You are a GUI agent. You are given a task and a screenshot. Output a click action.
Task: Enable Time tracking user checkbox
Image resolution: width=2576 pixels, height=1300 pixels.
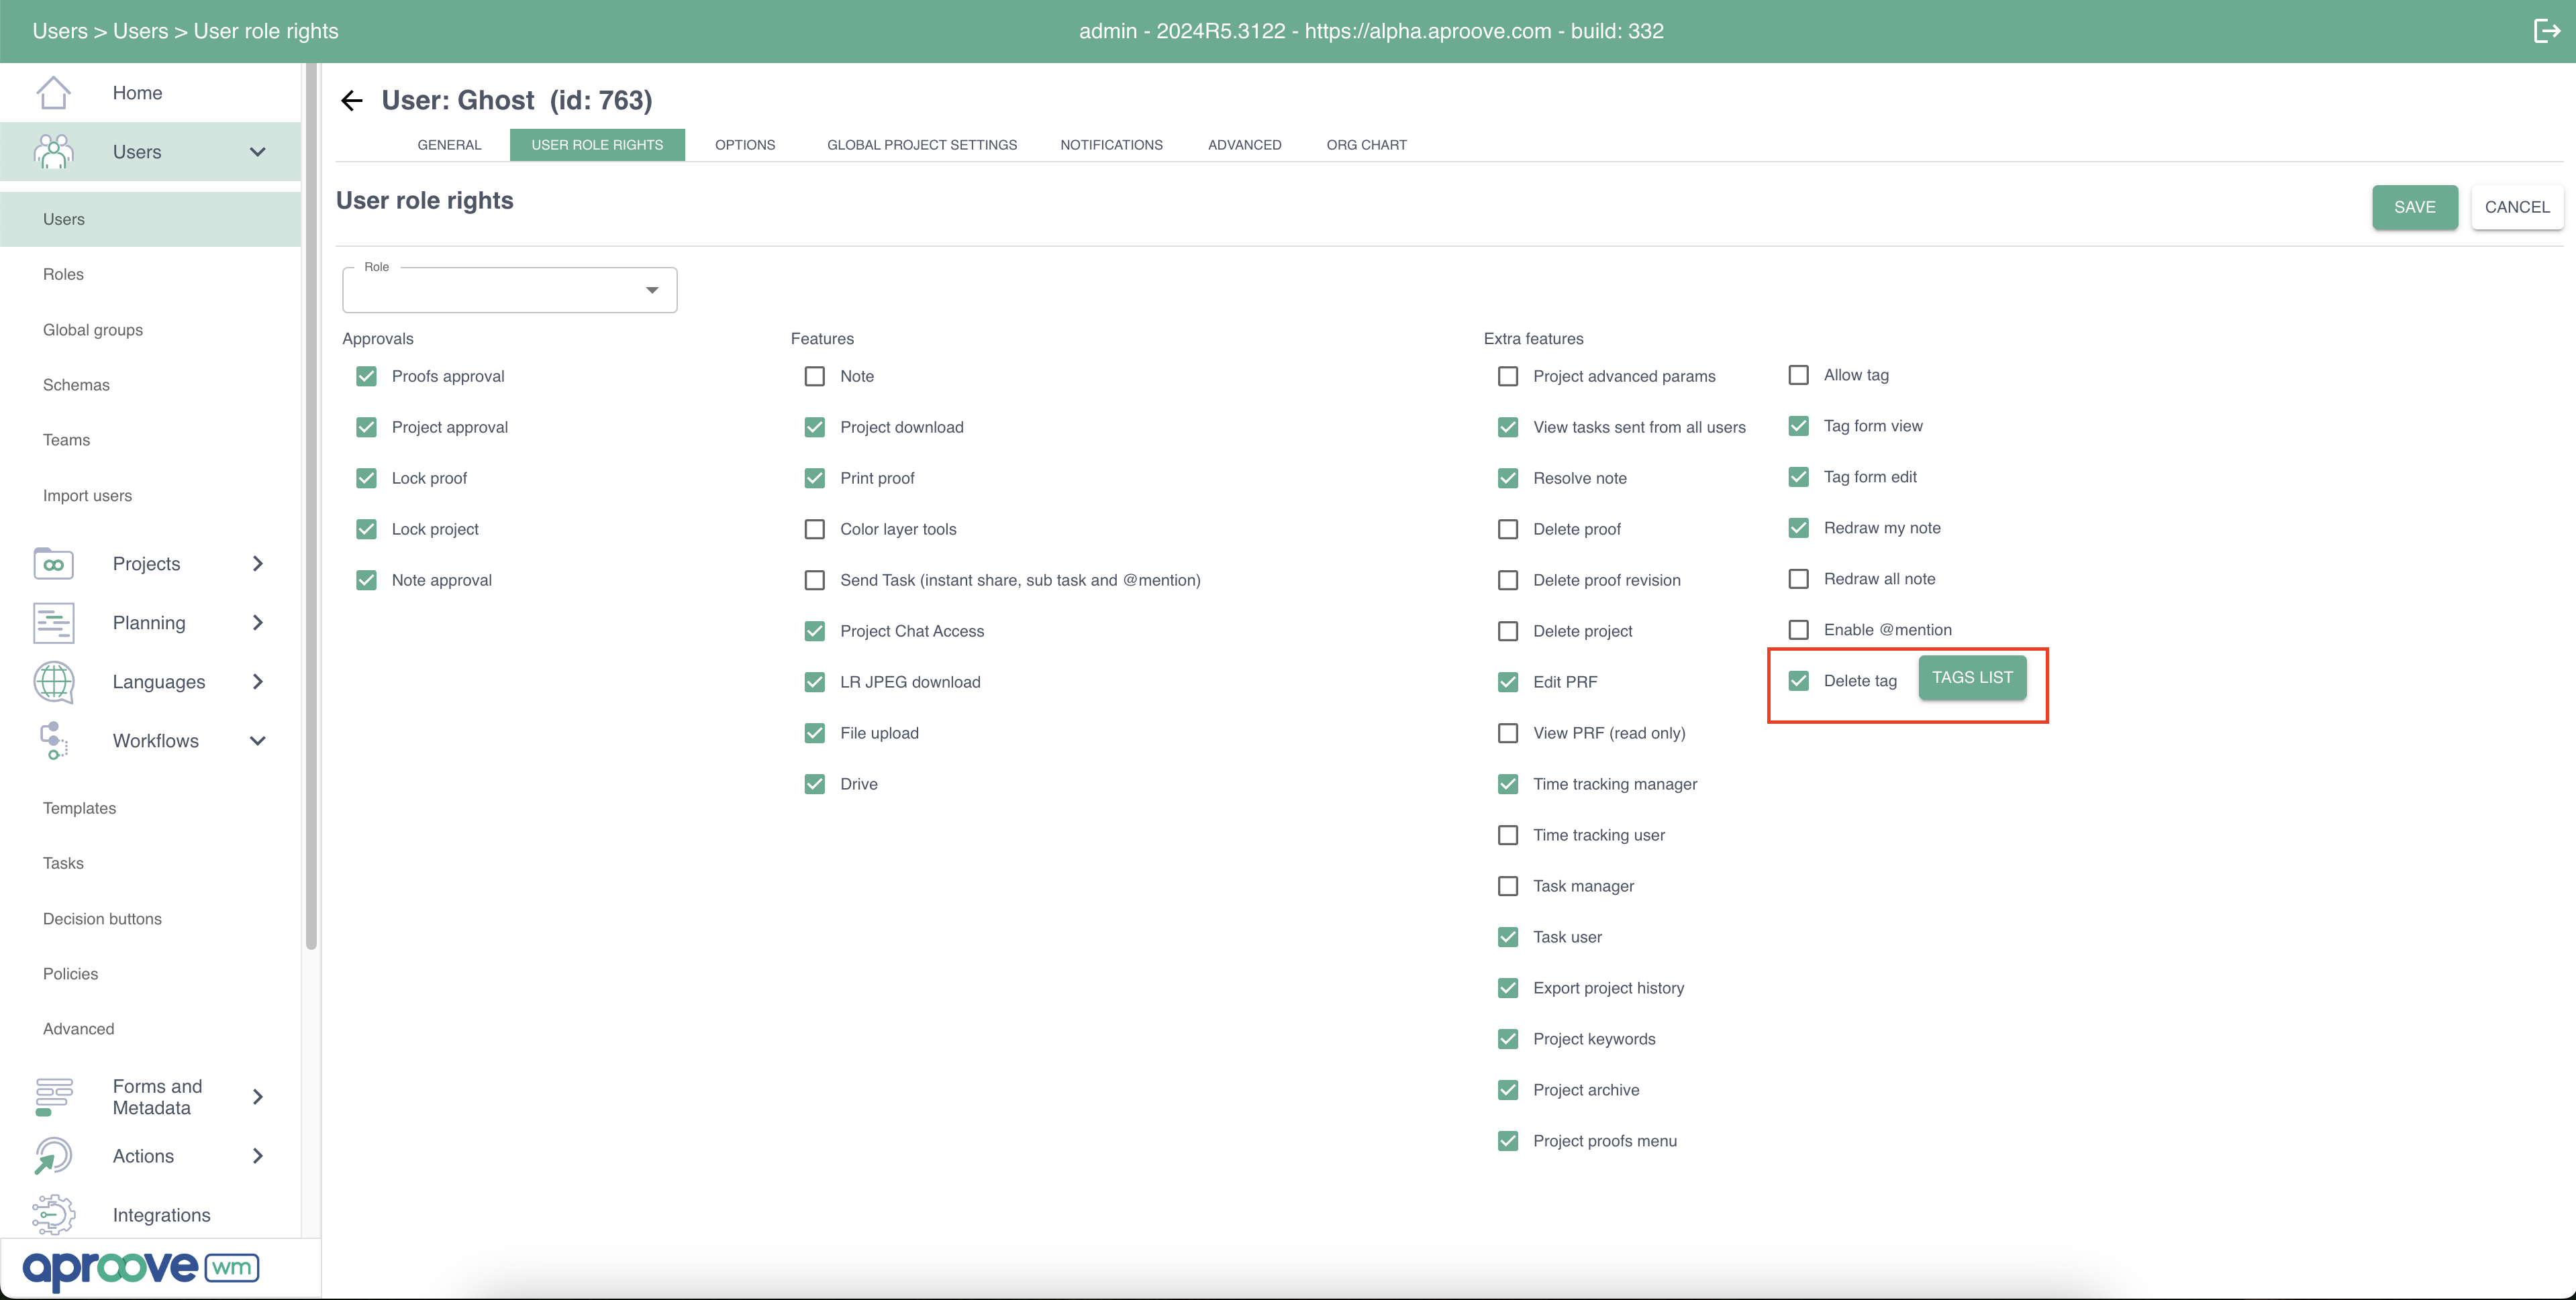point(1507,834)
